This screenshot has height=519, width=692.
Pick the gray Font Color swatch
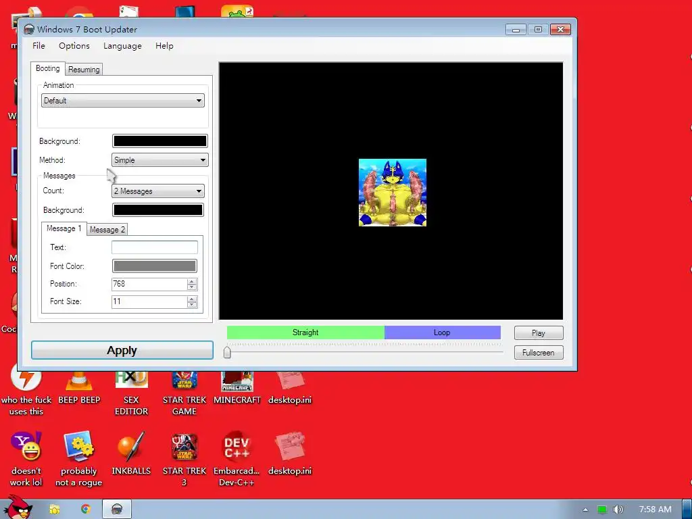pos(155,266)
